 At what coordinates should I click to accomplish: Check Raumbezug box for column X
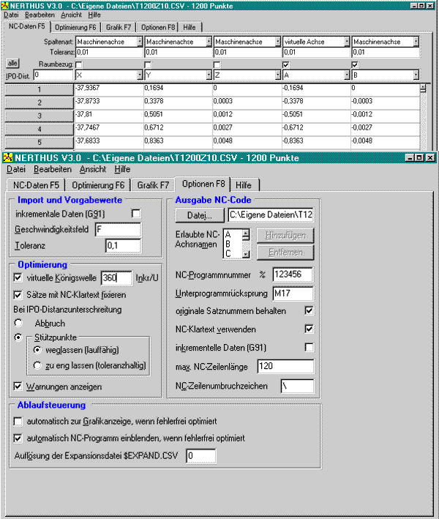click(x=79, y=64)
